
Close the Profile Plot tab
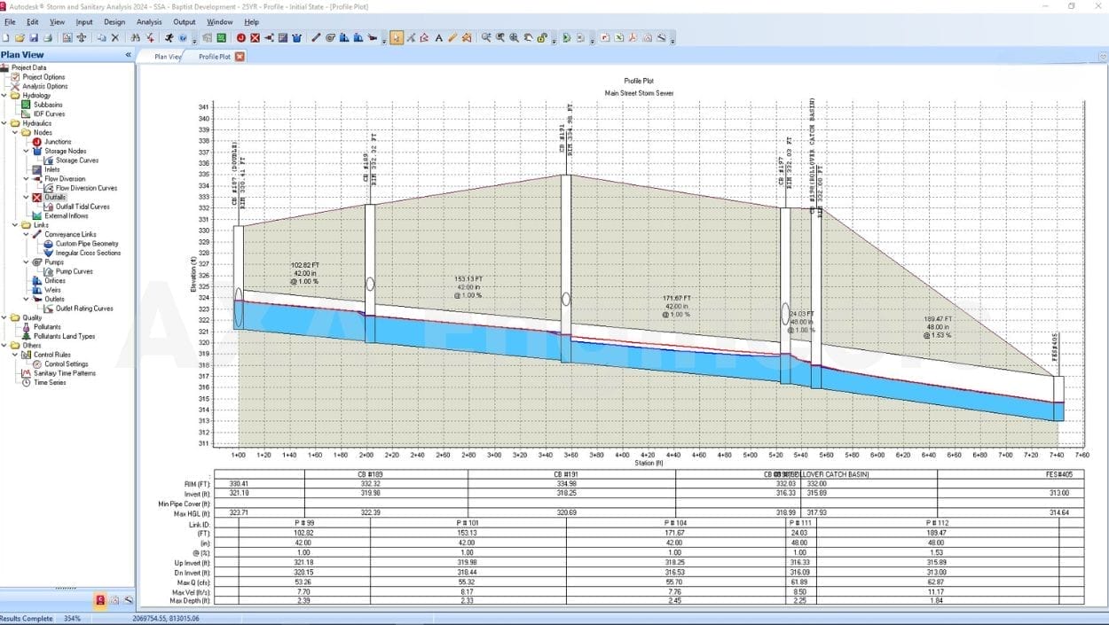click(240, 57)
